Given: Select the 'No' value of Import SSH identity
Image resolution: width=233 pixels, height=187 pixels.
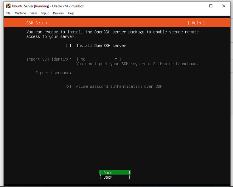Looking at the screenshot, I should pyautogui.click(x=83, y=59).
